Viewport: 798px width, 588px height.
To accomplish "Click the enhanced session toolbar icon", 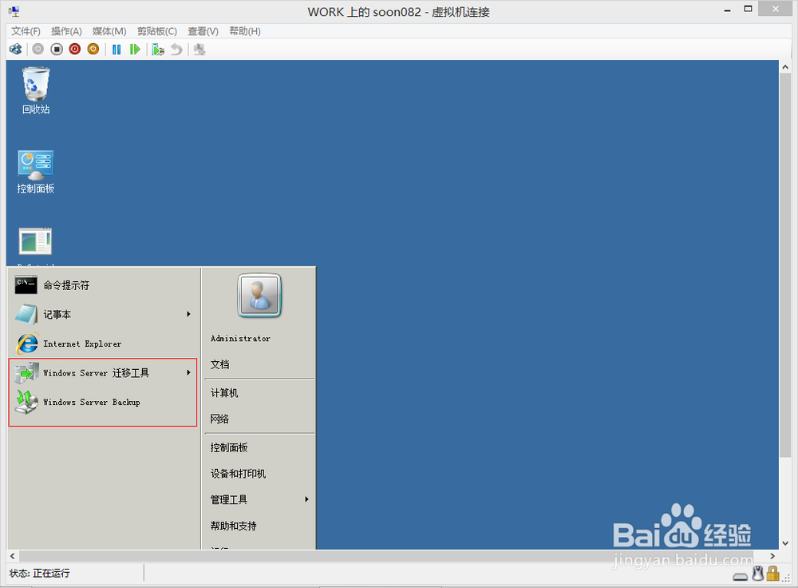I will [x=199, y=50].
